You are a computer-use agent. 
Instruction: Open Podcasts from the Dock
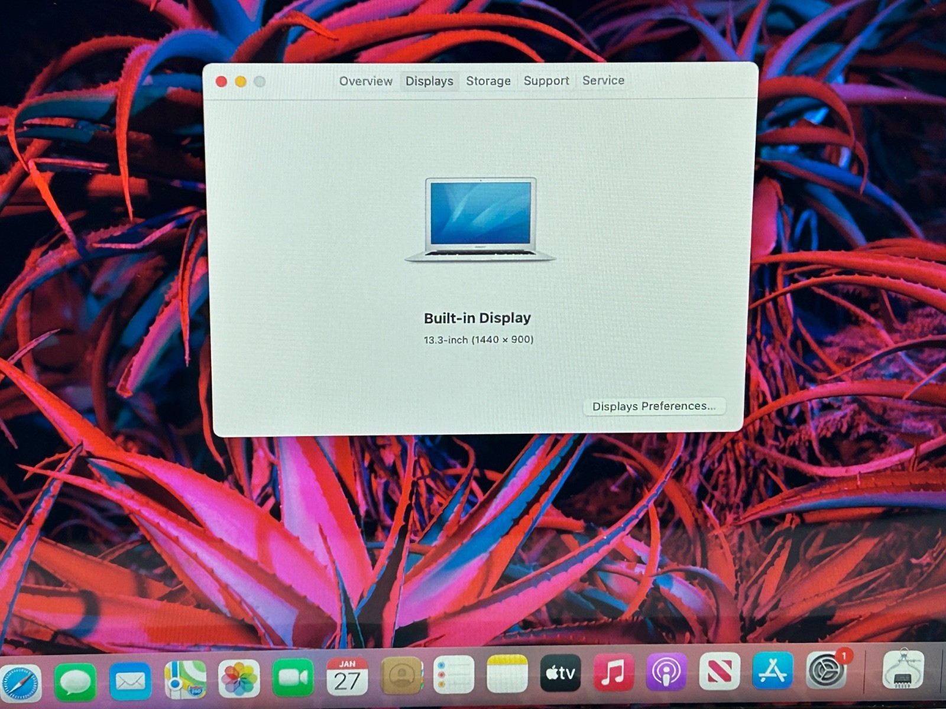click(x=666, y=672)
